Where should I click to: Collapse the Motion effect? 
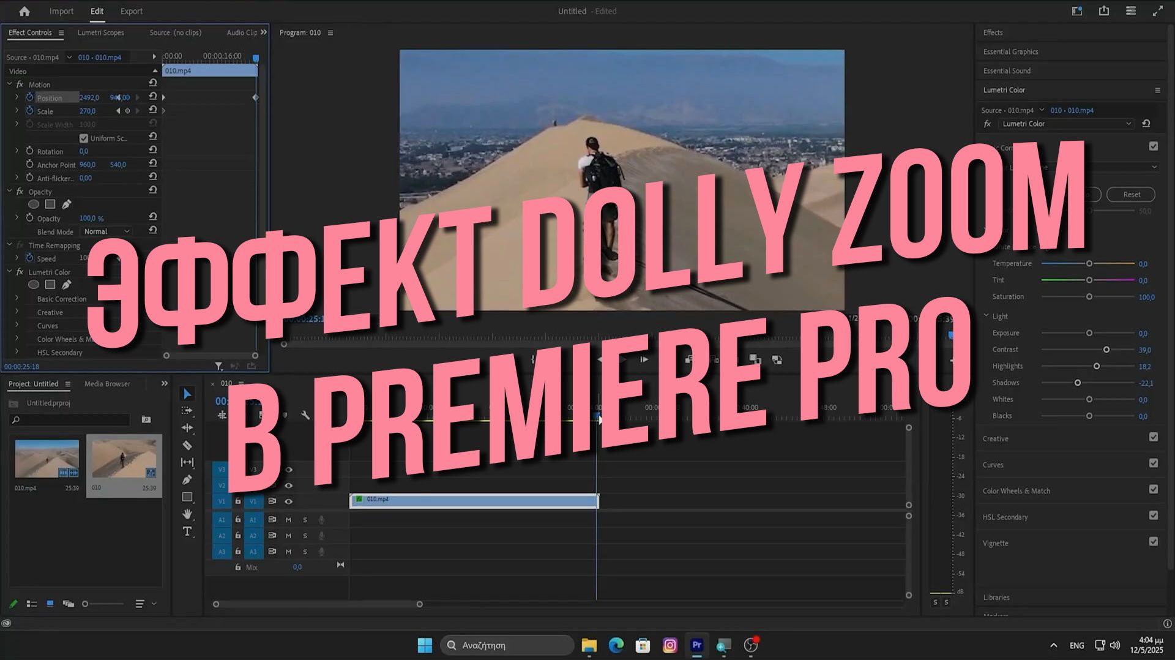(x=9, y=84)
